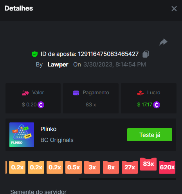This screenshot has width=182, height=194.
Task: Click the green verified shield icon
Action: pyautogui.click(x=34, y=54)
